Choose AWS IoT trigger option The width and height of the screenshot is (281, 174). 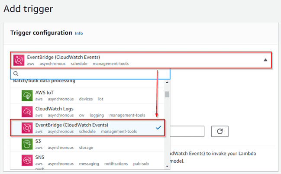pos(87,96)
